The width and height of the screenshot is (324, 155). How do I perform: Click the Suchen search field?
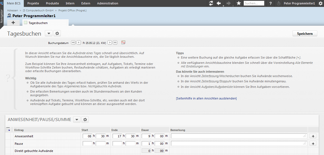point(254,3)
